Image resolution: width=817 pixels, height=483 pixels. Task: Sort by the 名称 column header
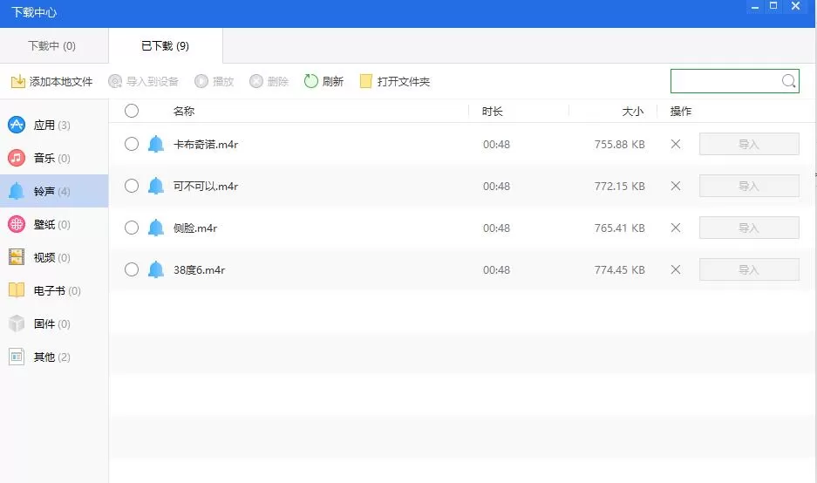coord(184,111)
